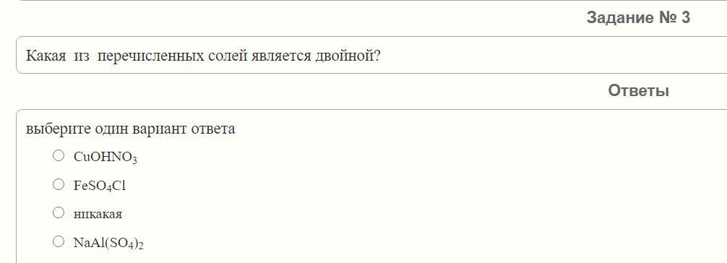Mark the никакая radio button

pos(59,213)
